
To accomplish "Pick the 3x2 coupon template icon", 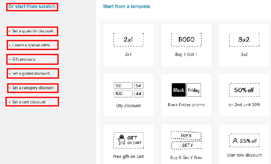I will click(244, 40).
